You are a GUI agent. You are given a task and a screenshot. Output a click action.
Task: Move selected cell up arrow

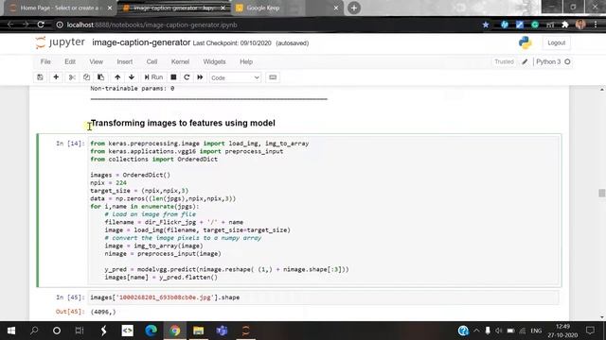pos(117,77)
